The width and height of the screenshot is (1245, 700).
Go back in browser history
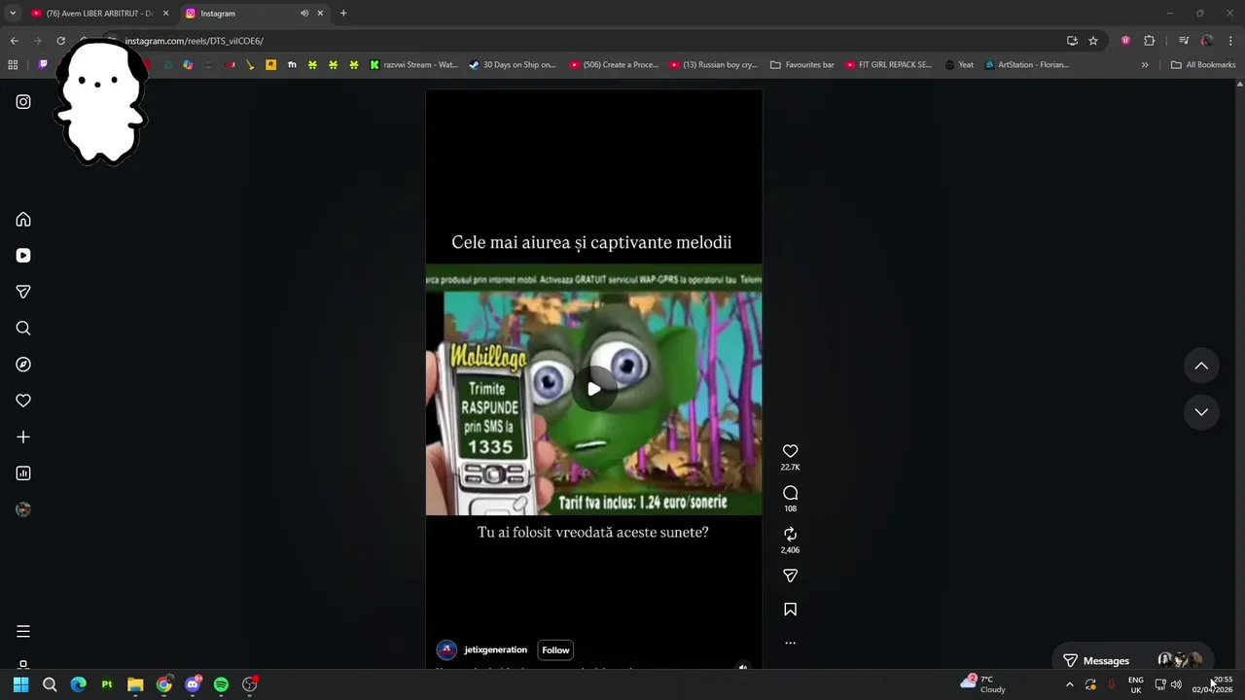coord(14,41)
